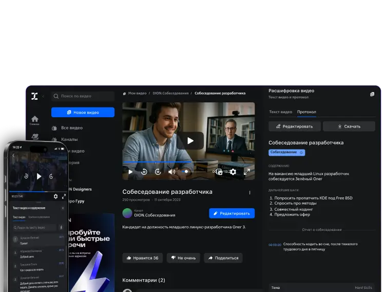Image resolution: width=385 pixels, height=292 pixels.
Task: Click the 'Новое видео' button
Action: pyautogui.click(x=83, y=113)
